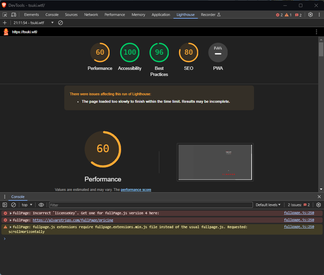Open the console settings gear icon

pyautogui.click(x=318, y=205)
